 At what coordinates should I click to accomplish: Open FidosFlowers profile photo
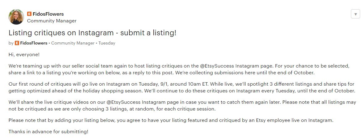(x=16, y=17)
